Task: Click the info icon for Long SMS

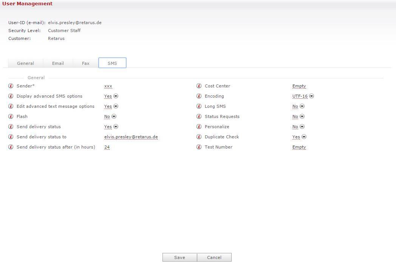Action: tap(199, 106)
